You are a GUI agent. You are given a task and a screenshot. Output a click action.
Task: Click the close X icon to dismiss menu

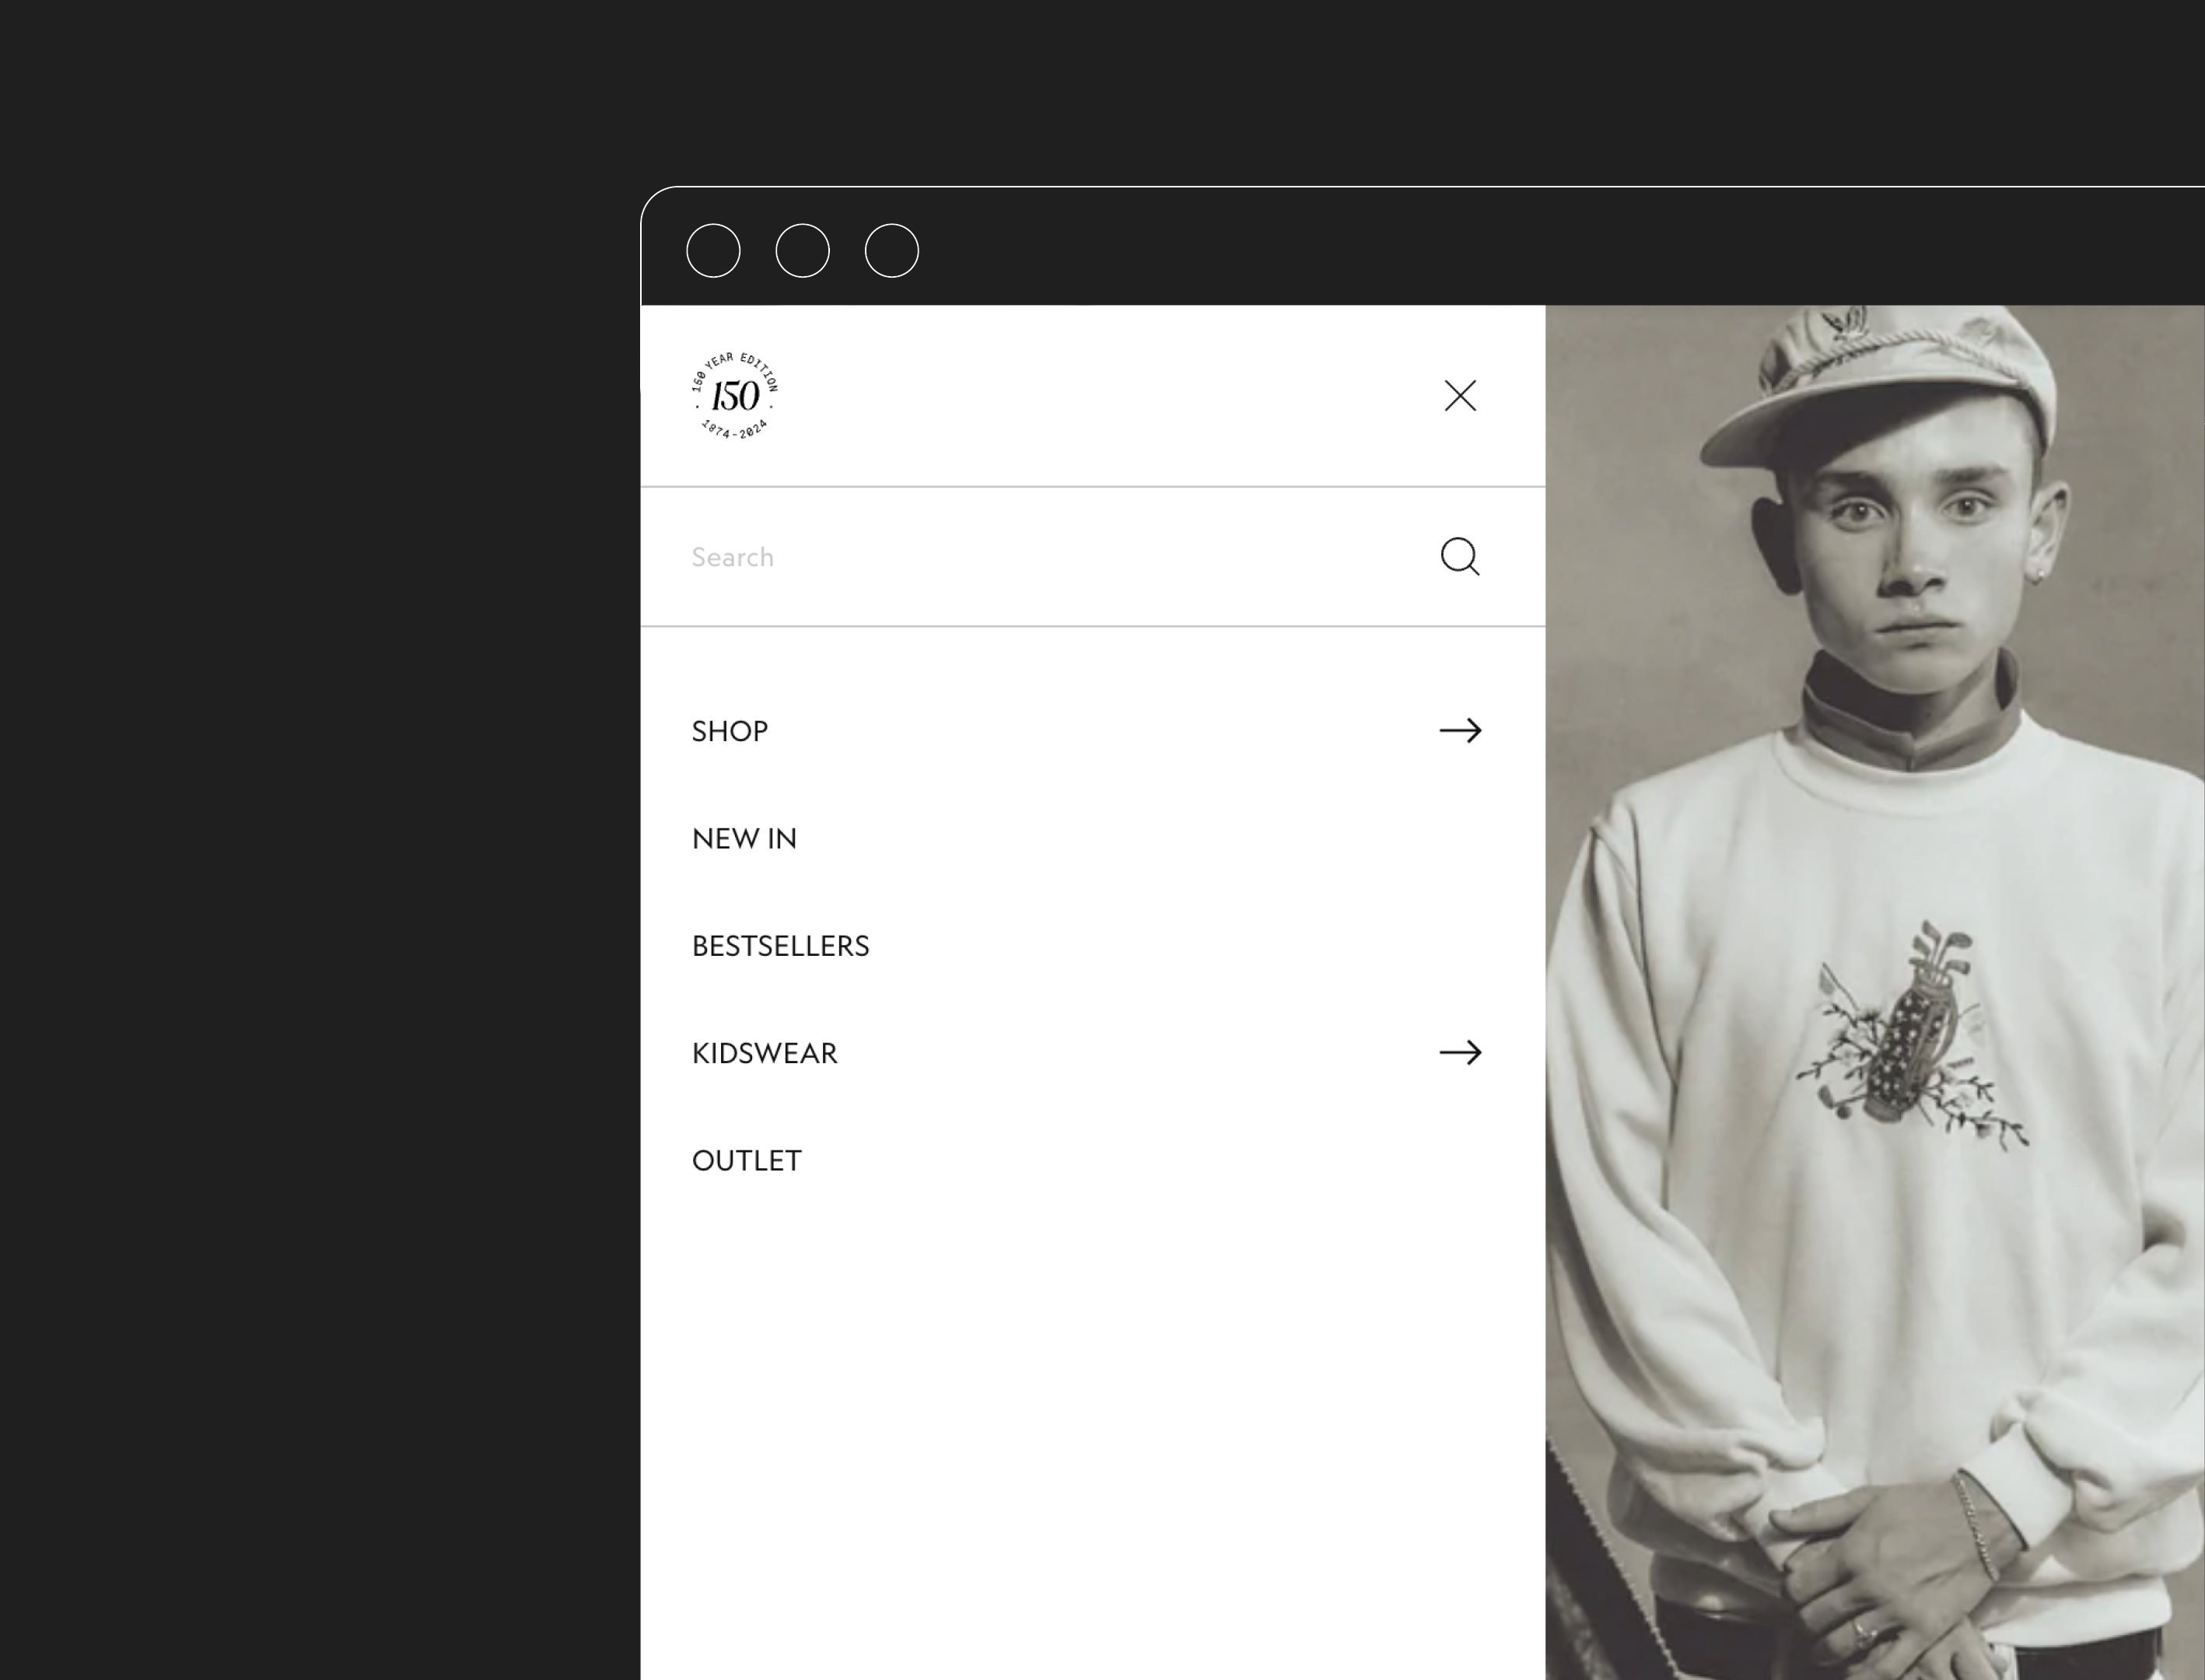(x=1461, y=394)
